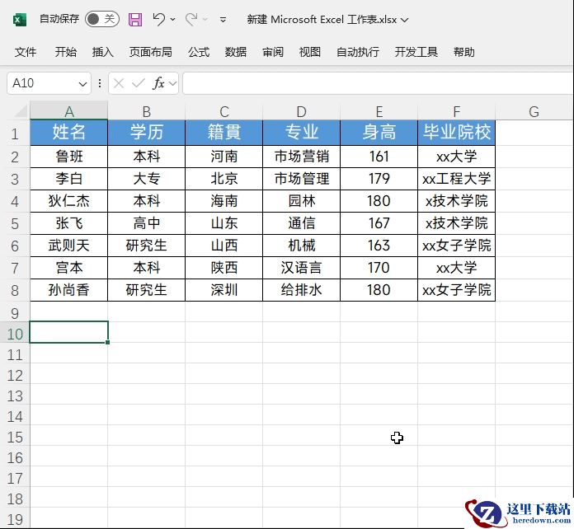Open the 审阅 ribbon tab
Screen dimensions: 574x529
click(x=273, y=52)
